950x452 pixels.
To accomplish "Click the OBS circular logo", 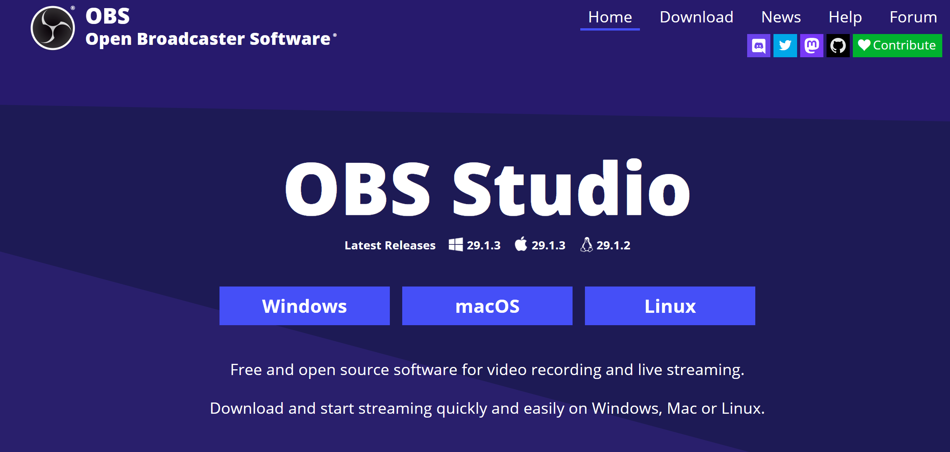I will tap(53, 28).
